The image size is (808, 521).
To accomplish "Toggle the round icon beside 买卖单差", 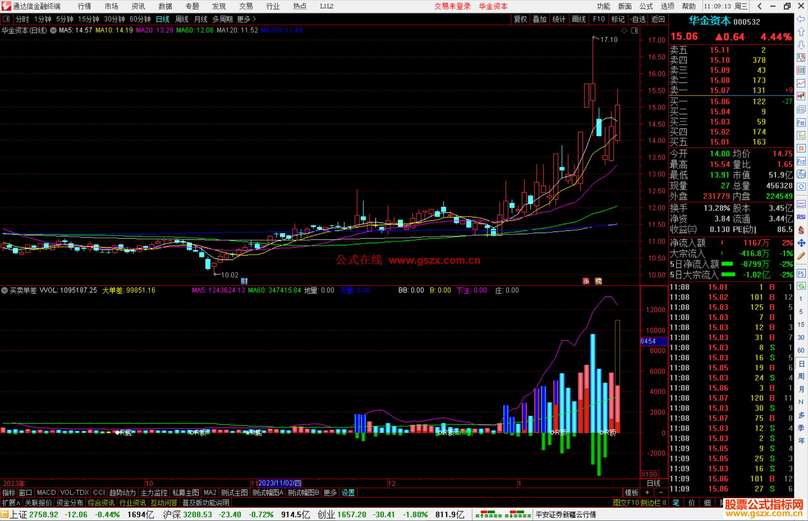I will [x=5, y=290].
